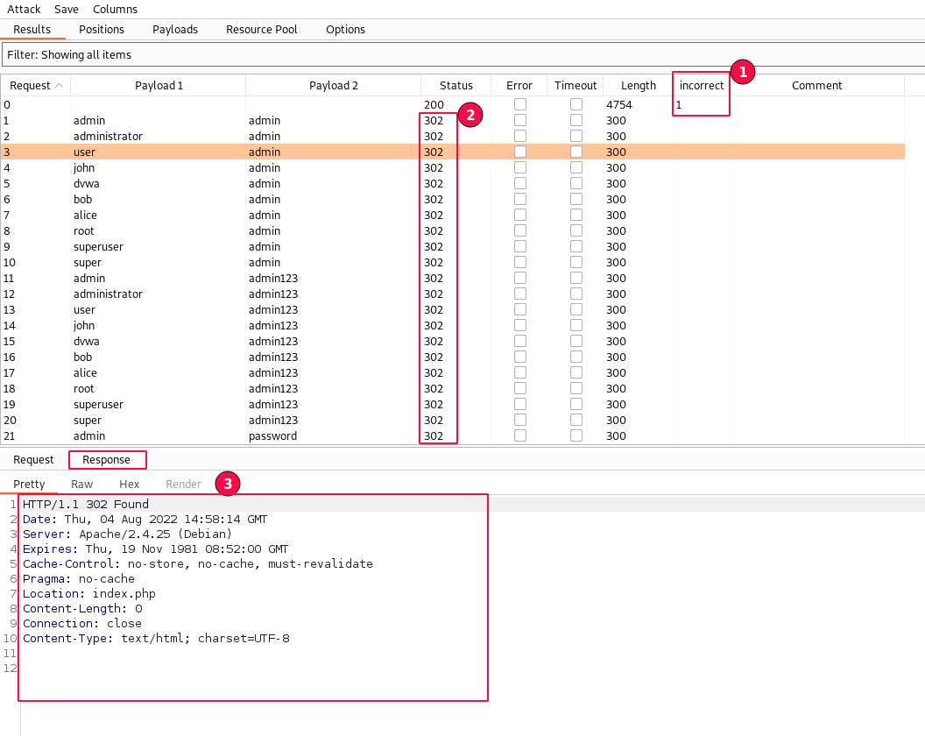Open the Columns menu

[x=115, y=9]
